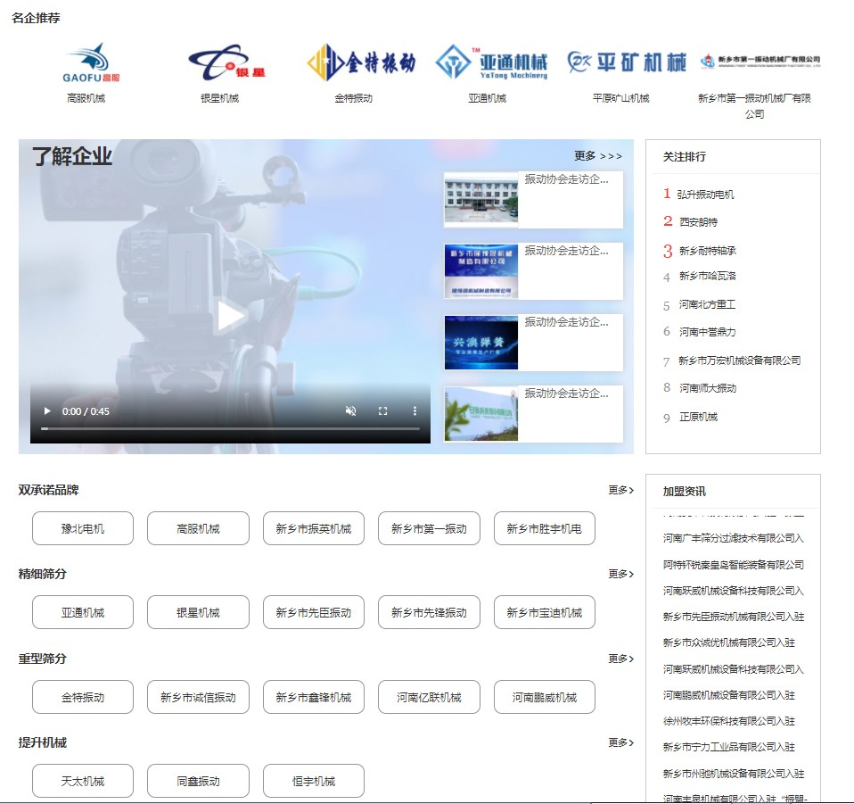Click the 平矿机械 logo
This screenshot has width=854, height=804.
click(x=627, y=62)
